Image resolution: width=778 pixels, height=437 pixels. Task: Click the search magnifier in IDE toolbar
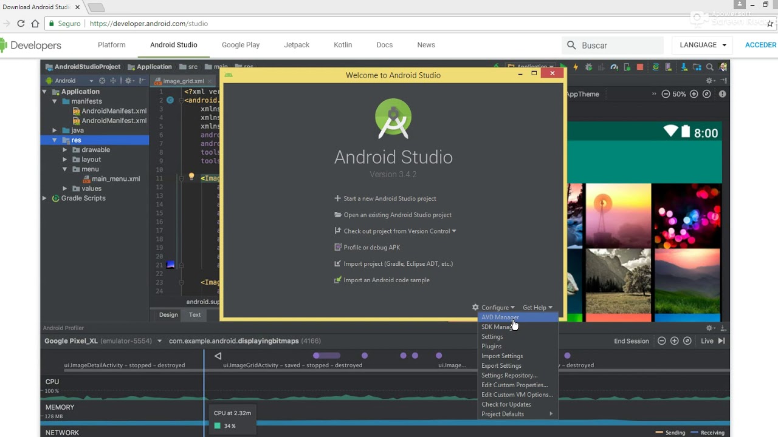point(710,67)
